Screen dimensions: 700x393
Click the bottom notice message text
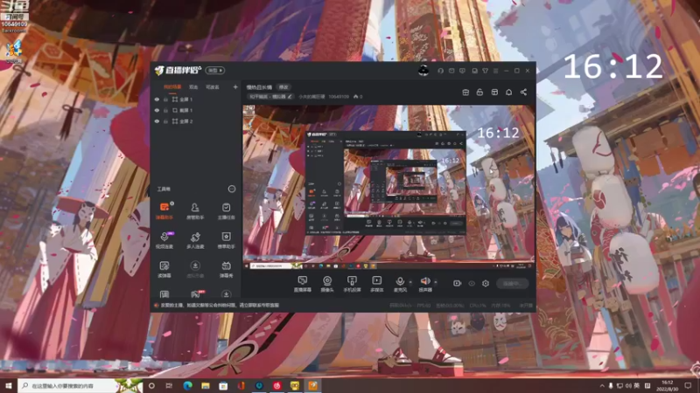pyautogui.click(x=220, y=305)
